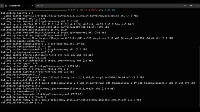The width and height of the screenshot is (200, 112).
Task: Close the terminal window
Action: 197,6
